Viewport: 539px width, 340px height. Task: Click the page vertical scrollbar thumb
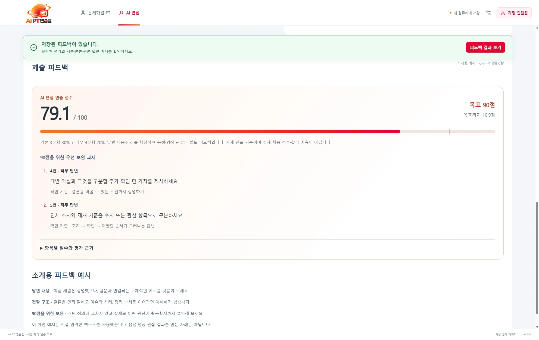(x=537, y=258)
